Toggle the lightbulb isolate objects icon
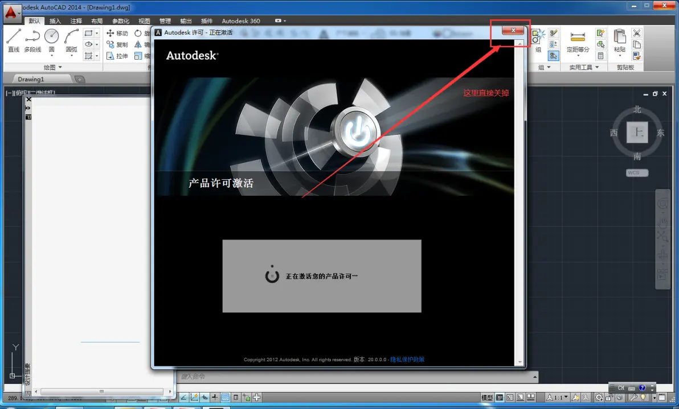Viewport: 679px width, 409px height. coord(644,397)
